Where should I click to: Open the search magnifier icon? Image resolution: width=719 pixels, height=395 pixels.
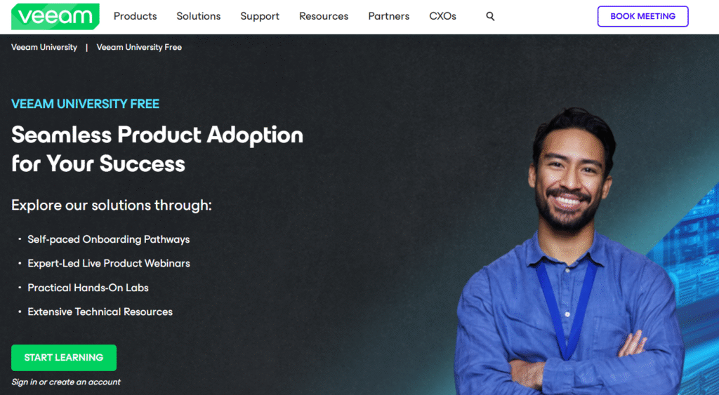(x=490, y=17)
